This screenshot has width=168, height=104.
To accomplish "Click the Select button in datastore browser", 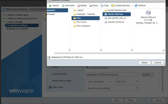I will (145, 63).
